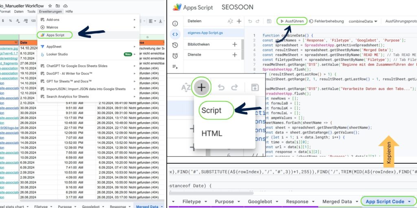Open the combineData function dropdown
This screenshot has width=417, height=208.
click(x=363, y=21)
